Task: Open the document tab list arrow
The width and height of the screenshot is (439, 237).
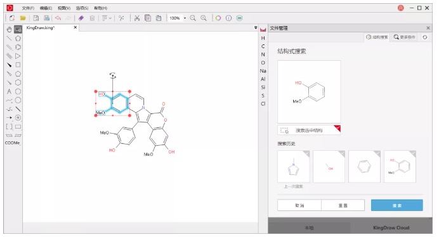Action: click(x=256, y=28)
